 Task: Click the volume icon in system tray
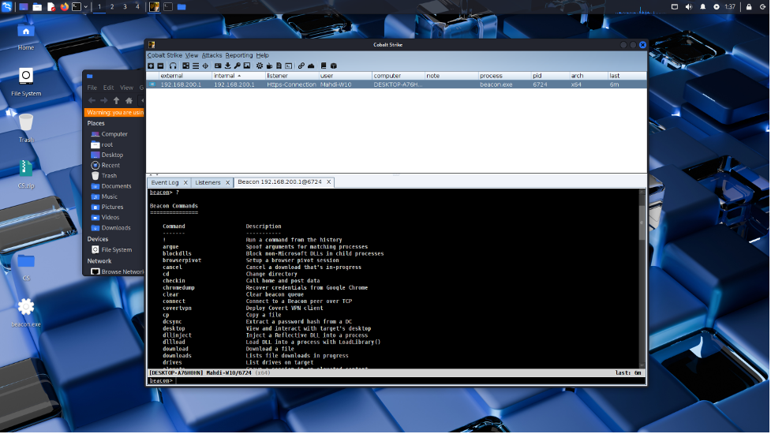coord(689,7)
